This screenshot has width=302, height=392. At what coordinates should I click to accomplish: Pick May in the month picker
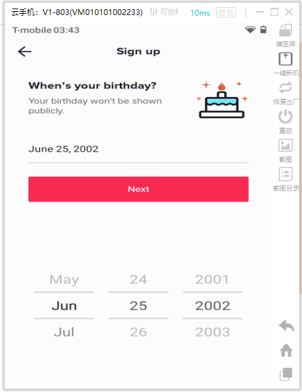[64, 279]
